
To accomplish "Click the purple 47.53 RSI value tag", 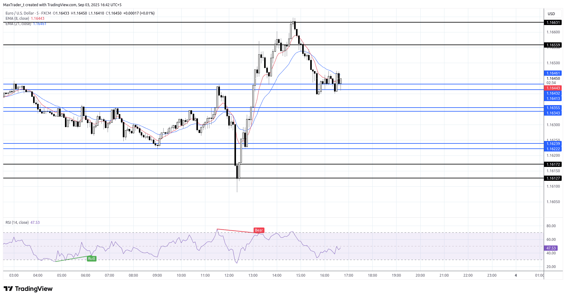I will (x=551, y=248).
